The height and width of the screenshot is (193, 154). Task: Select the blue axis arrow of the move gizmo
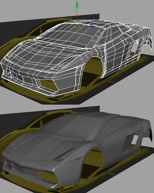pos(92,26)
